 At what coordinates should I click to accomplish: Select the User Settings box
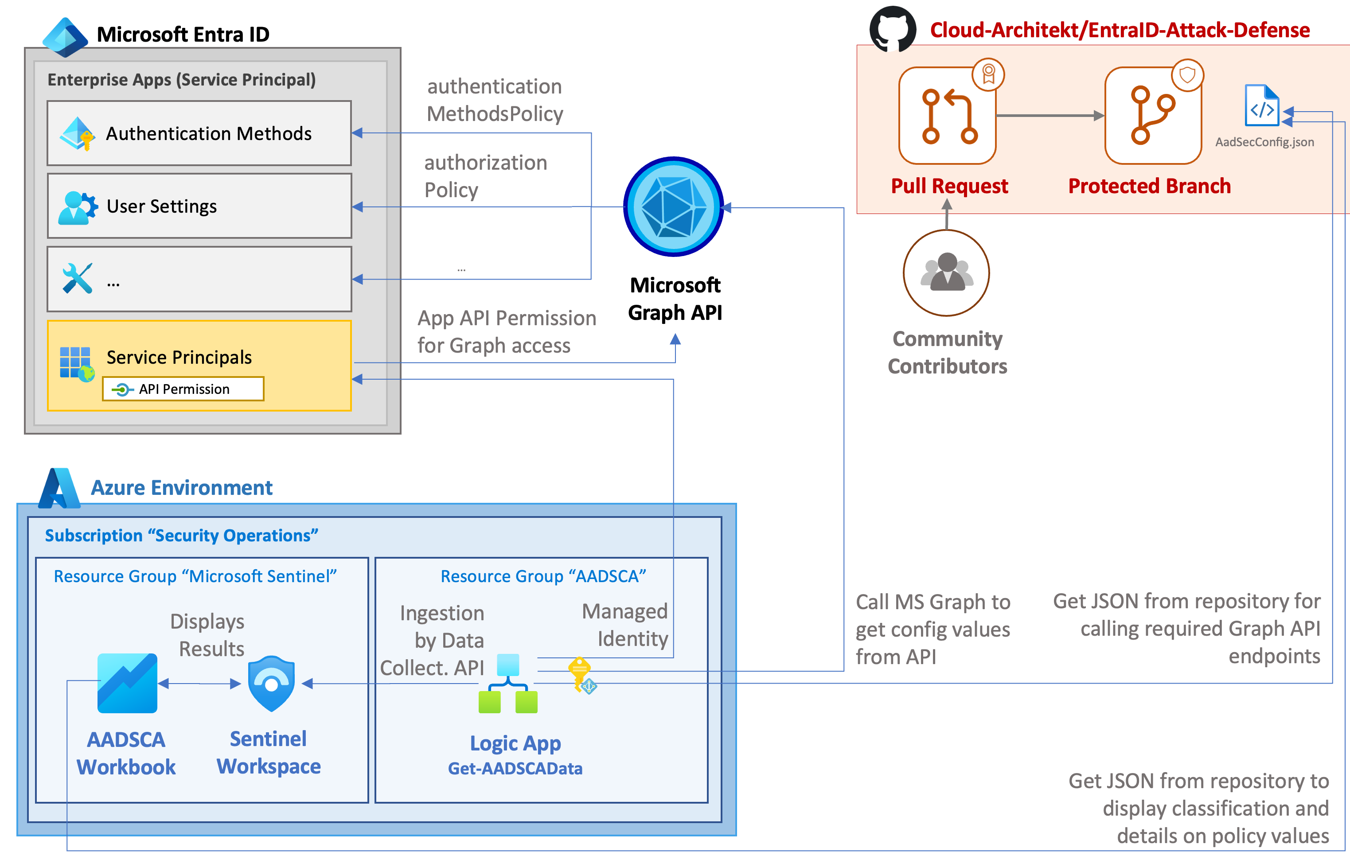click(199, 206)
